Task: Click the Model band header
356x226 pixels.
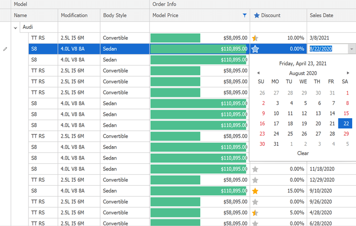Action: tap(80, 4)
